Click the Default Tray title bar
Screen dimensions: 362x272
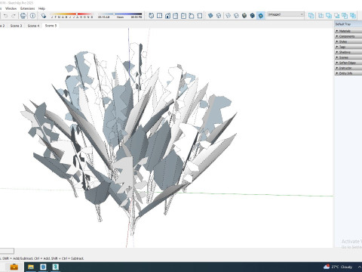pyautogui.click(x=348, y=24)
